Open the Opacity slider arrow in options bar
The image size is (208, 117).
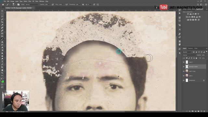click(x=50, y=5)
